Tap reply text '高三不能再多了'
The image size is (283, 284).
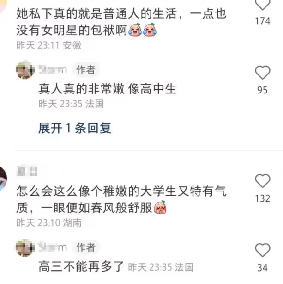point(81,266)
